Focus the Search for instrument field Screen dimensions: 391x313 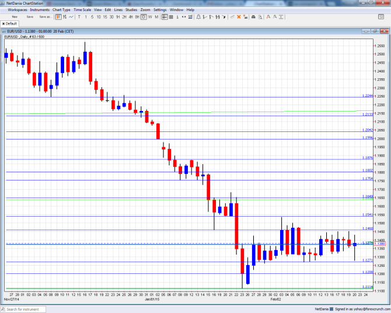point(23,309)
